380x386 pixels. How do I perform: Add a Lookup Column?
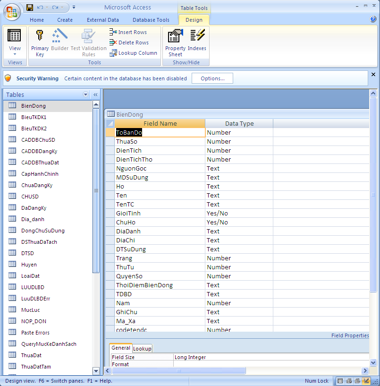click(x=134, y=53)
